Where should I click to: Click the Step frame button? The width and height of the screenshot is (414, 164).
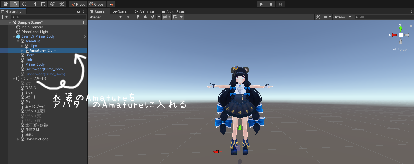pos(280,4)
